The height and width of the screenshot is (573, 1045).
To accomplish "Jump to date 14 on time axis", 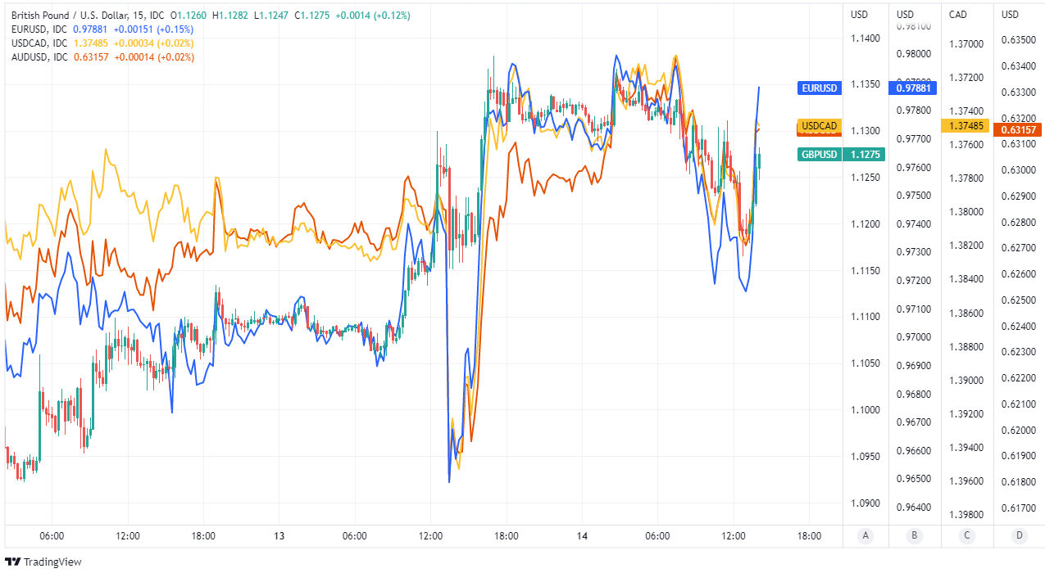I will 582,536.
